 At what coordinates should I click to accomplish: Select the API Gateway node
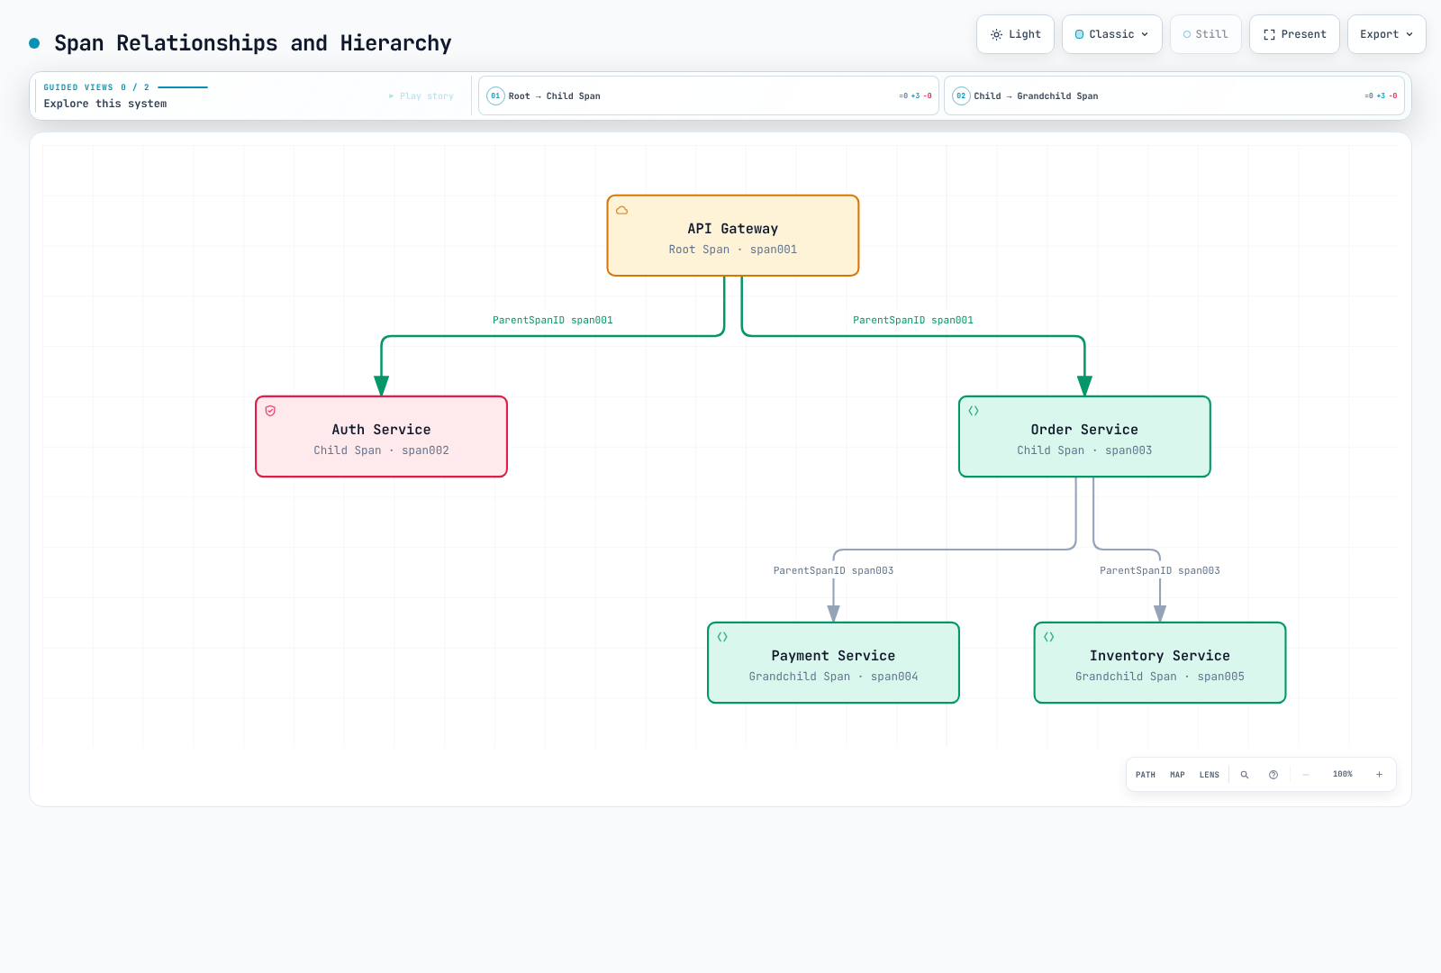pyautogui.click(x=733, y=236)
